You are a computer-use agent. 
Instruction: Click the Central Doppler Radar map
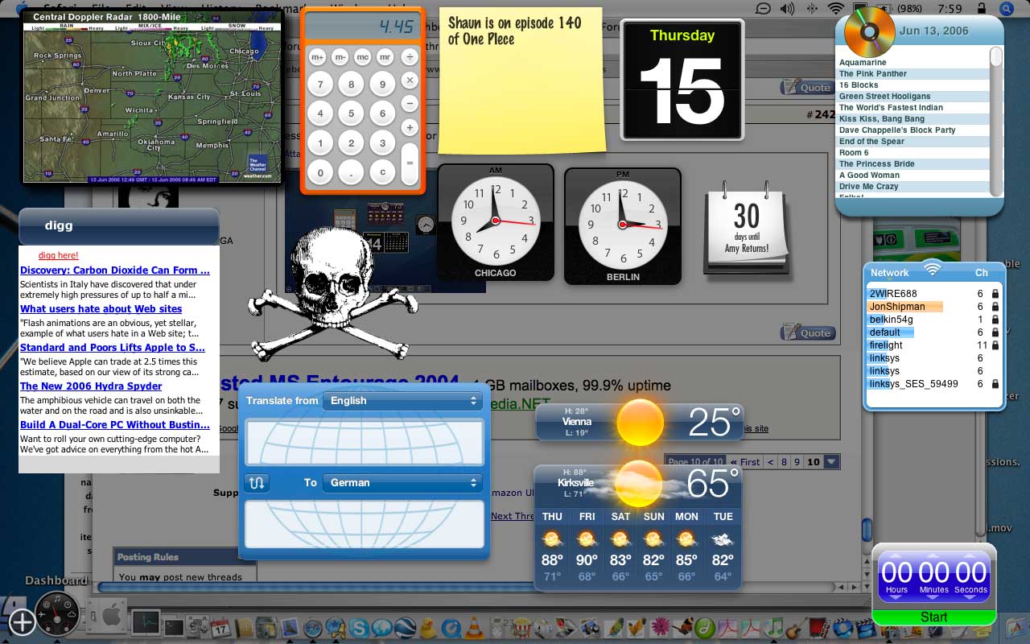click(x=153, y=97)
